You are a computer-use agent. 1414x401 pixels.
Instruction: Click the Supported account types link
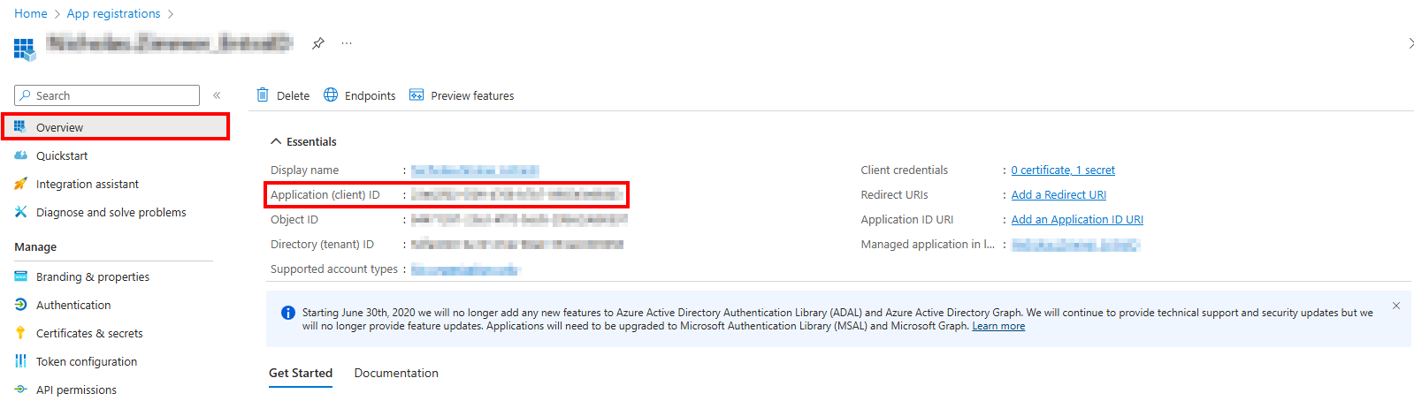[465, 269]
